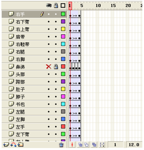Click the Insert Layer icon

6,145
